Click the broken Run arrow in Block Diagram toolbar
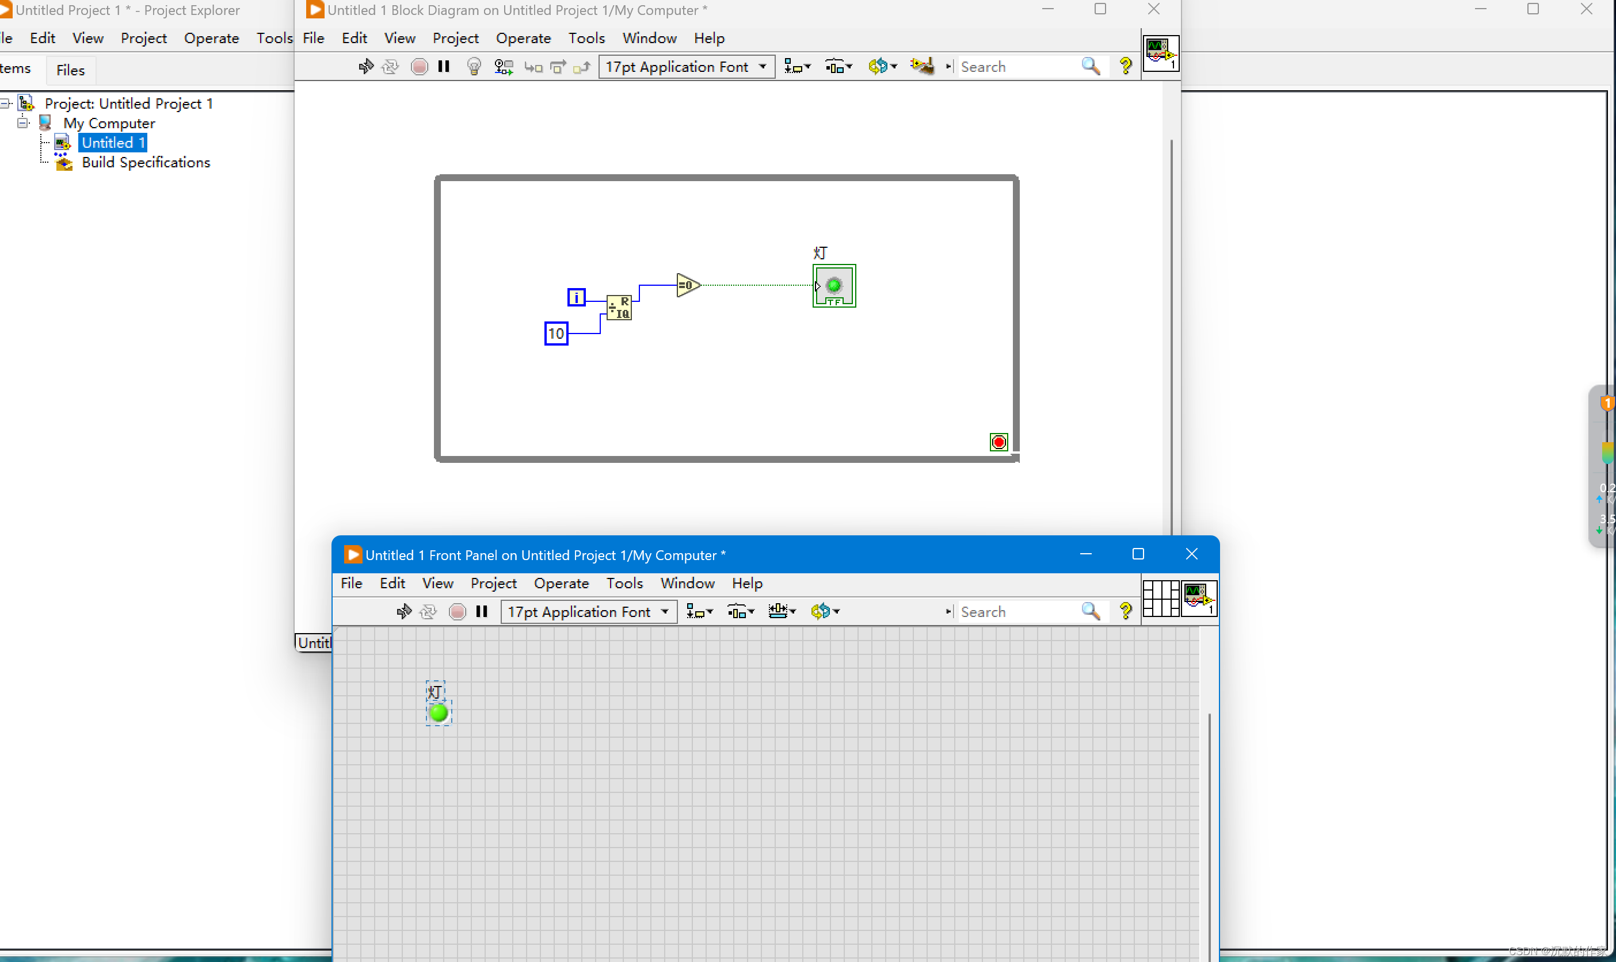The width and height of the screenshot is (1616, 962). (x=366, y=66)
